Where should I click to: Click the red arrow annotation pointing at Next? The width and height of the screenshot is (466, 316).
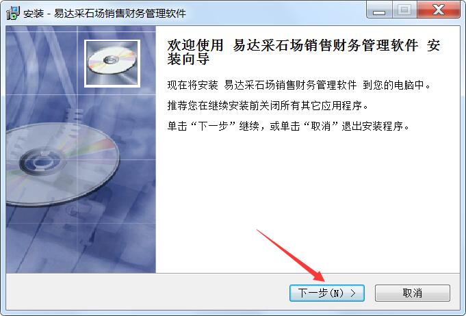click(x=292, y=256)
